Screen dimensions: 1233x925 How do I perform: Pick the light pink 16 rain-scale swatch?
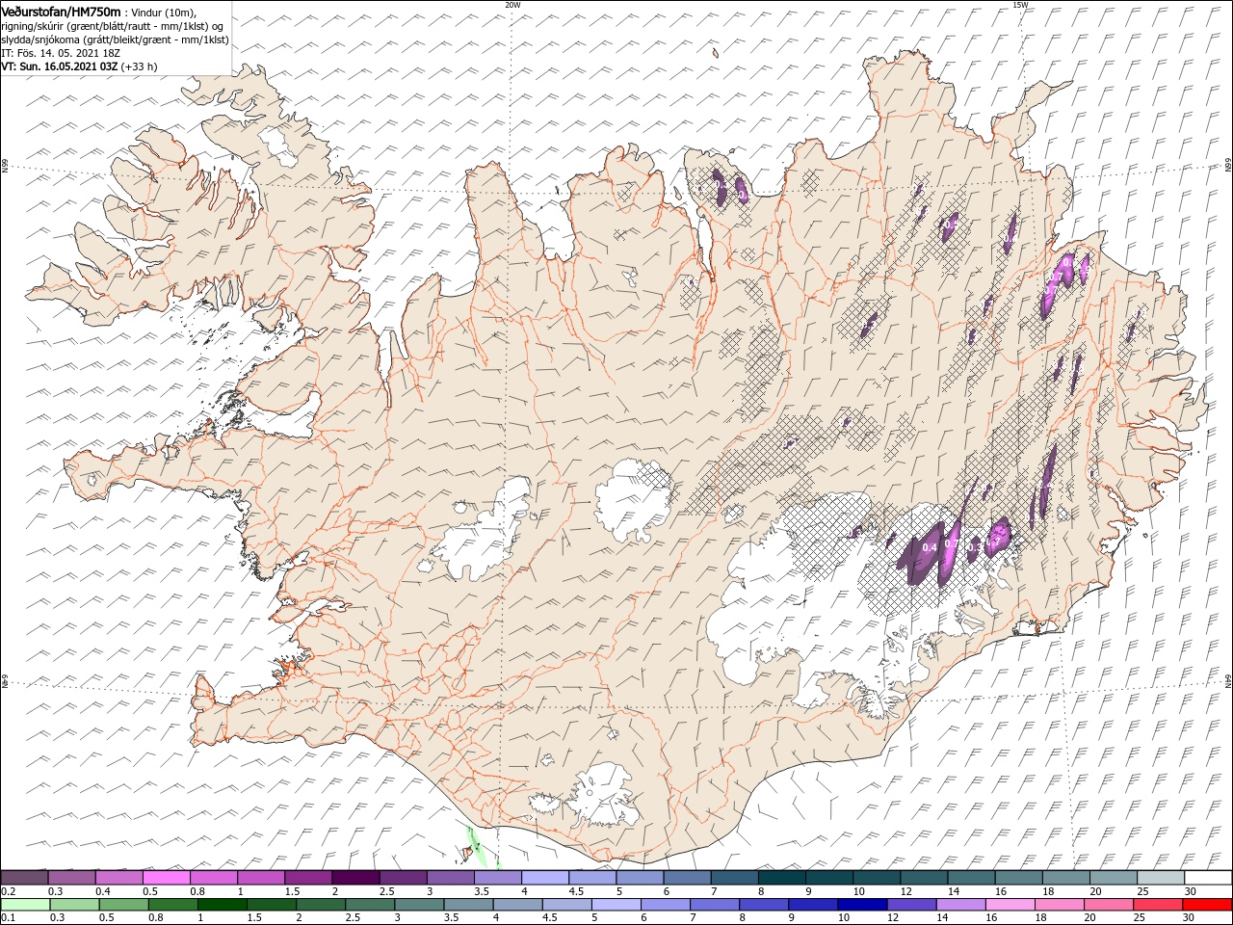[x=1009, y=905]
